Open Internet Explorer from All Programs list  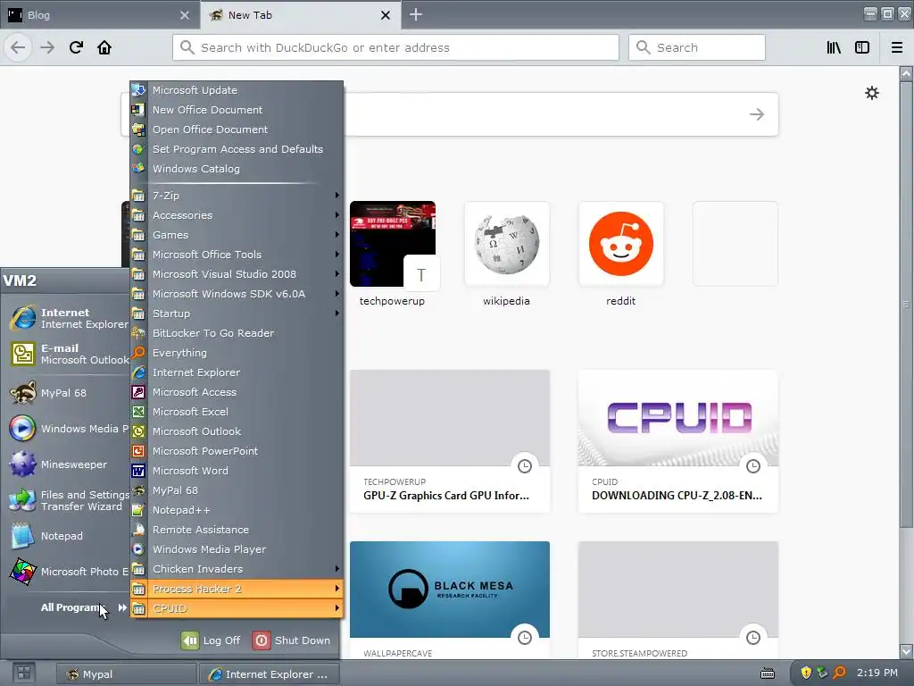click(237, 372)
